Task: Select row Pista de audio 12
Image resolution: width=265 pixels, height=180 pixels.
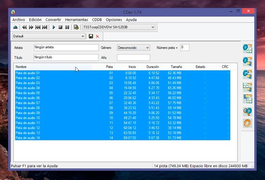Action: 122,128
